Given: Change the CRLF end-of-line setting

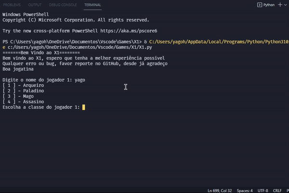Looking at the screenshot, I should (x=277, y=191).
